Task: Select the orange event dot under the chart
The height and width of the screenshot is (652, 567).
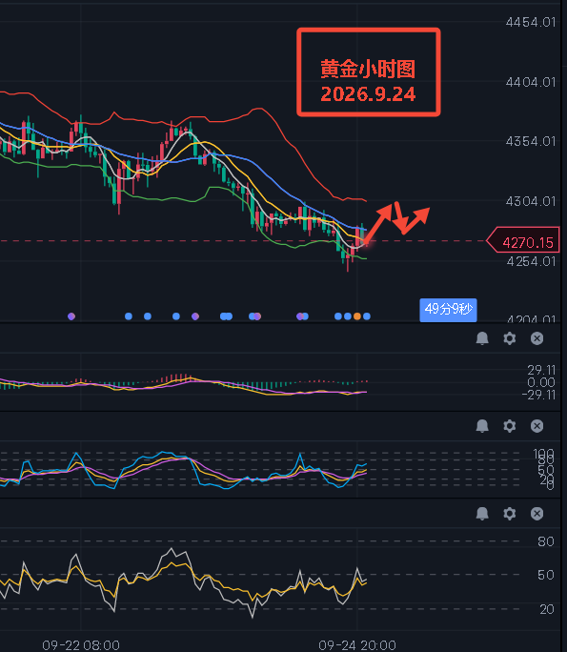Action: coord(357,316)
